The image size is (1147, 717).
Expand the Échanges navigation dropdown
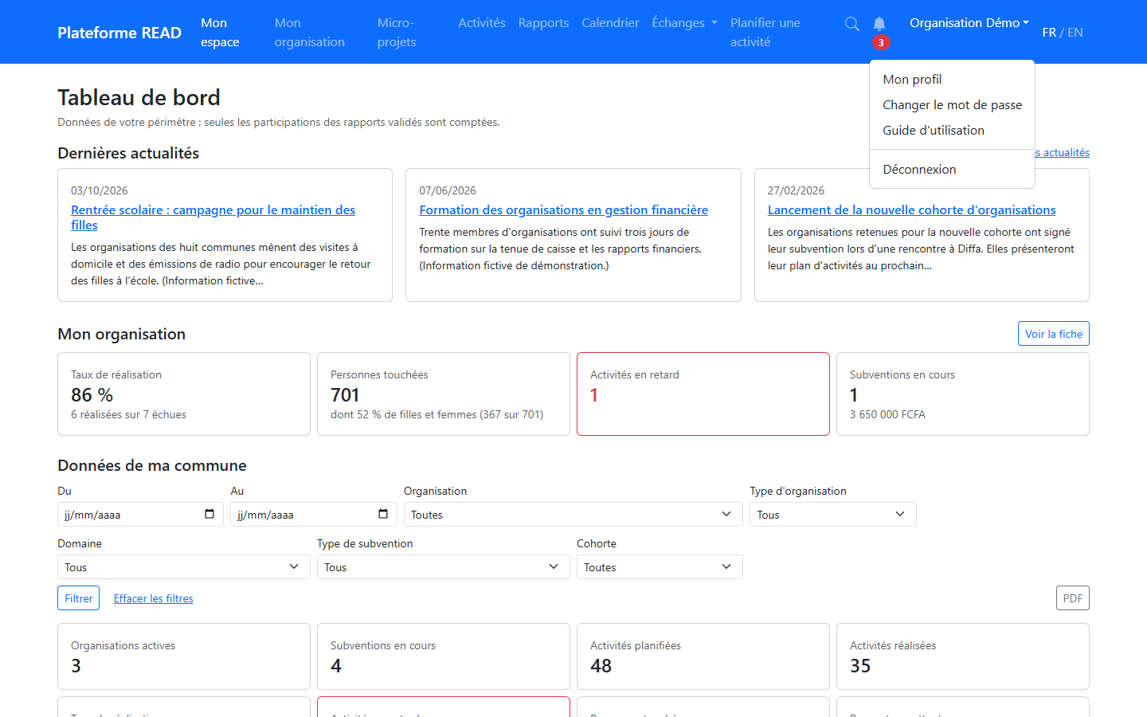pos(684,23)
